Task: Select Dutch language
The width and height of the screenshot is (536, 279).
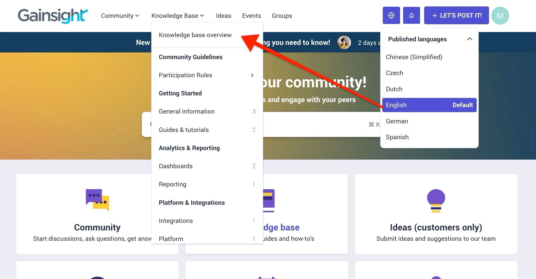Action: point(429,89)
